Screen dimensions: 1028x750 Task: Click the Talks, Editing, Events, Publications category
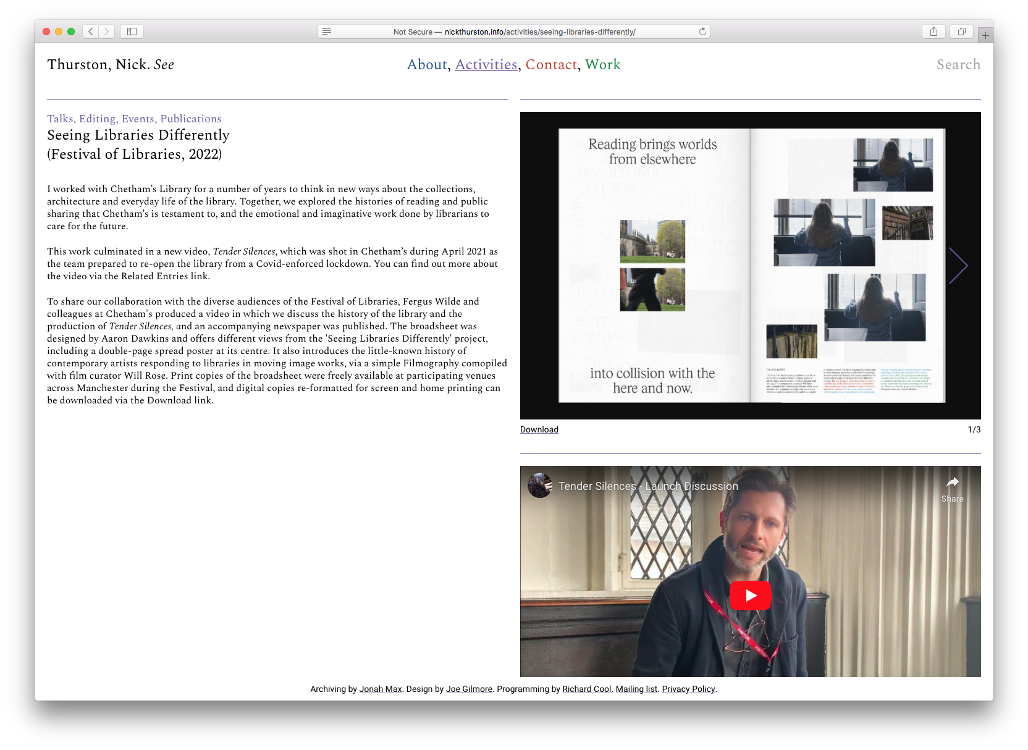(134, 119)
